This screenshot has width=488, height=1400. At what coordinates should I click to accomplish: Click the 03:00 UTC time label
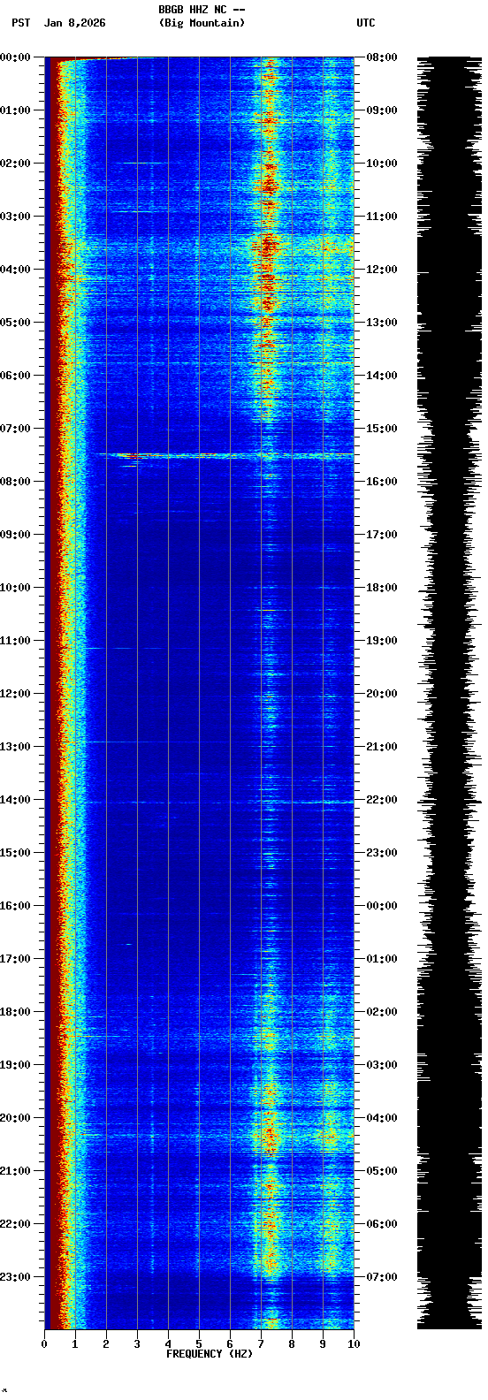(382, 1065)
